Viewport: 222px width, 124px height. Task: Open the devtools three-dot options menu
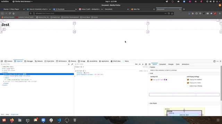tap(217, 61)
